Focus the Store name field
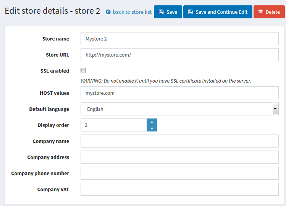Image resolution: width=286 pixels, height=206 pixels. tap(179, 39)
